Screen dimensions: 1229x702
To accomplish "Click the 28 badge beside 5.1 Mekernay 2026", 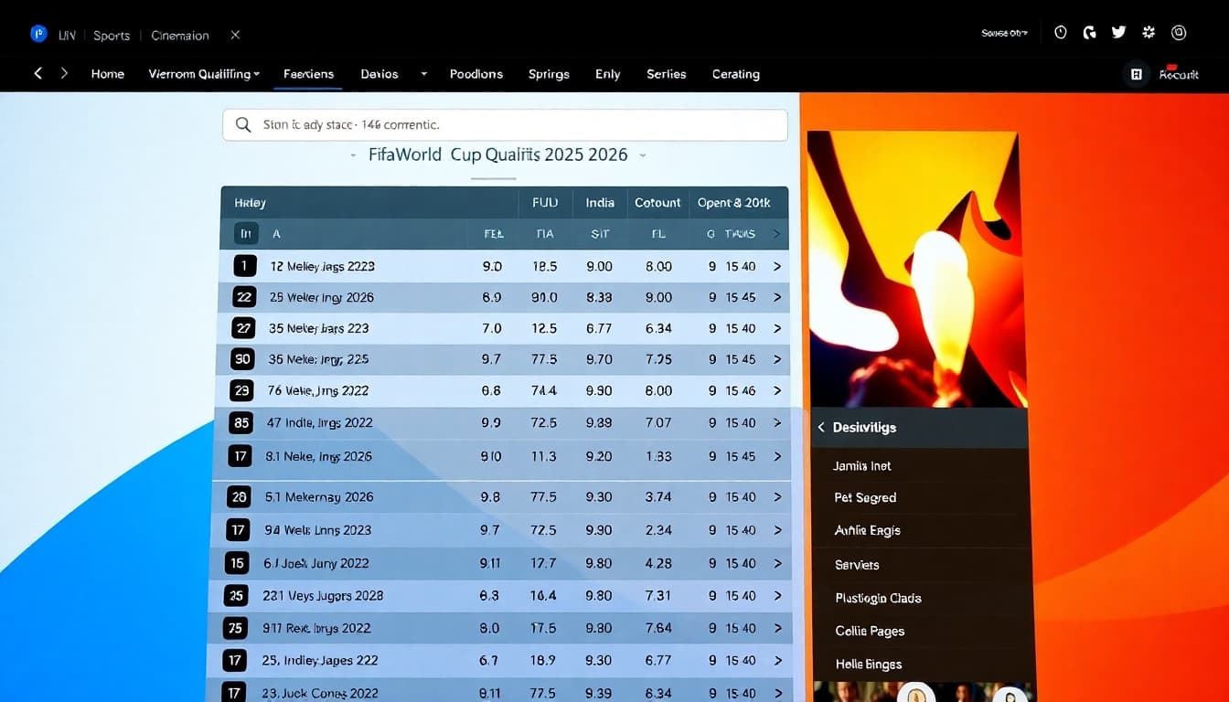I will click(240, 497).
